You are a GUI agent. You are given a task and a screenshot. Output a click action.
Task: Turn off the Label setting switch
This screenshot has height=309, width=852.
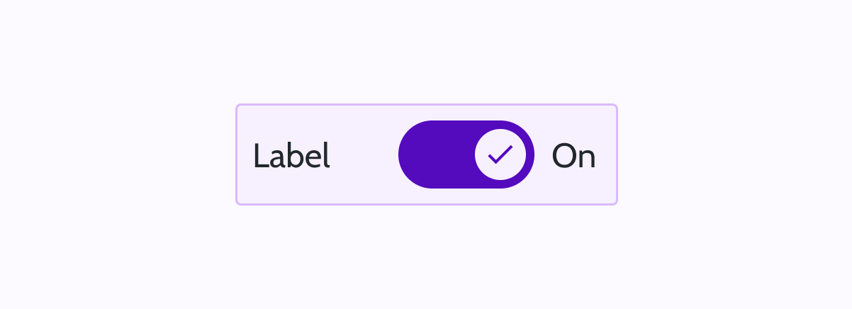(466, 154)
